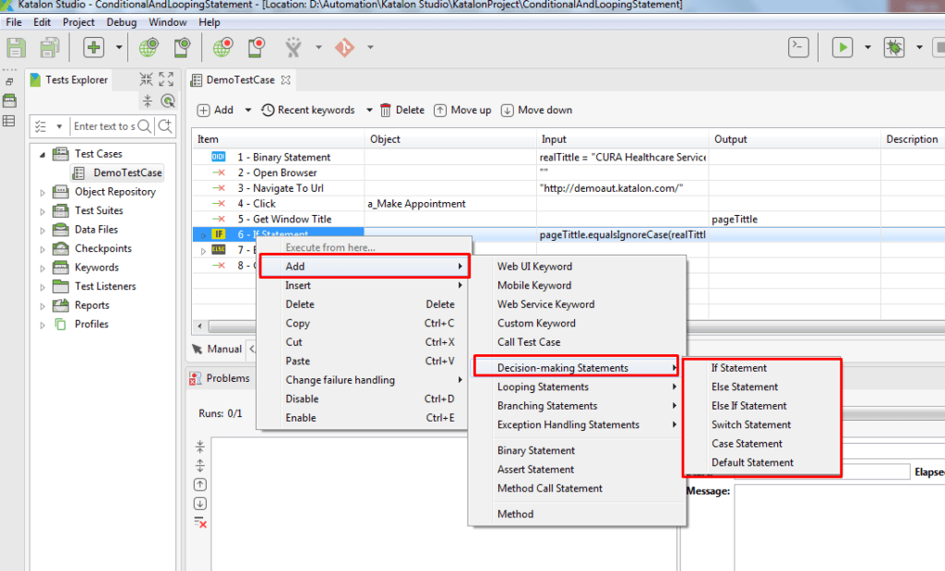Viewport: 945px width, 571px height.
Task: Run the test case with the green play icon
Action: [843, 46]
